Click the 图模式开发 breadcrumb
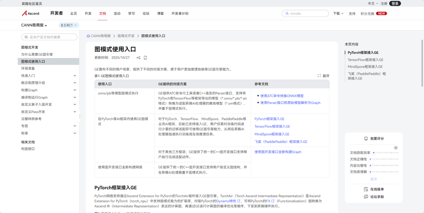 (126, 36)
